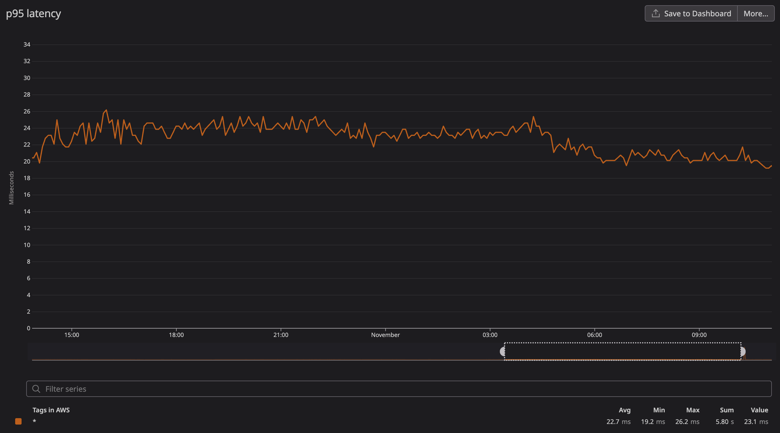Click the Save to Dashboard button
780x433 pixels.
[697, 14]
